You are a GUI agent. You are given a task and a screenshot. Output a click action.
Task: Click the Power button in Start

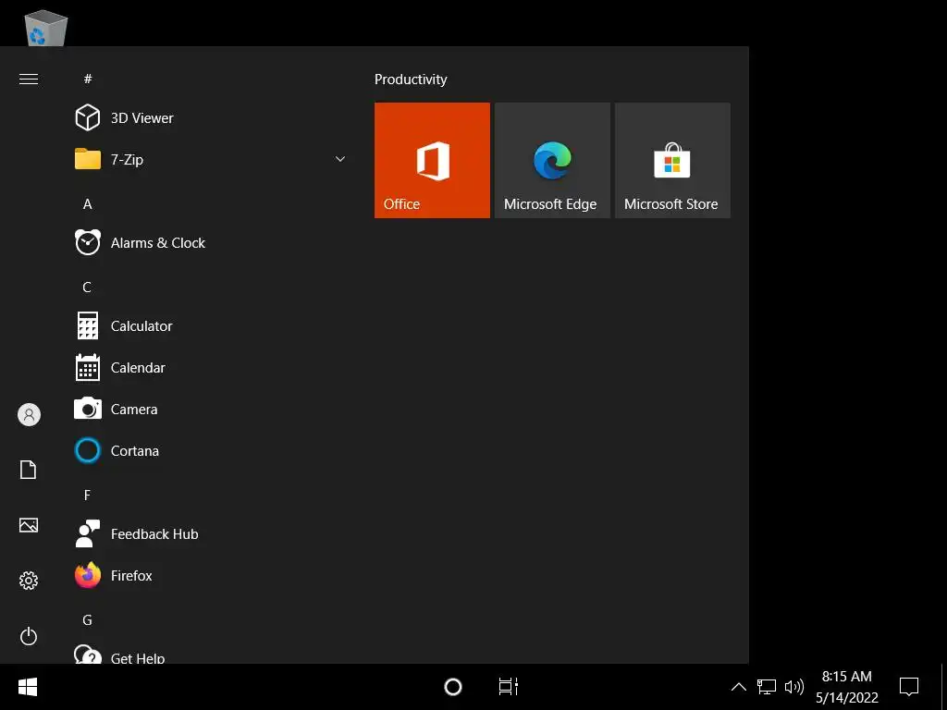(29, 636)
